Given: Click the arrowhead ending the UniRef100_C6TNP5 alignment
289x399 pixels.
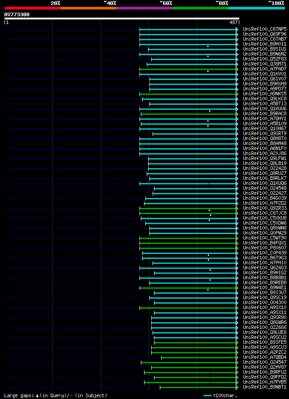Looking at the screenshot, I should (x=237, y=29).
